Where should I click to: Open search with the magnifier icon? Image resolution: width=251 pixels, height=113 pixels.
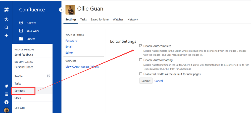[6, 27]
